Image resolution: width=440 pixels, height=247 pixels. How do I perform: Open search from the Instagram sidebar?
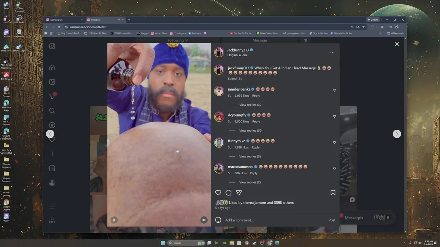pos(52,111)
